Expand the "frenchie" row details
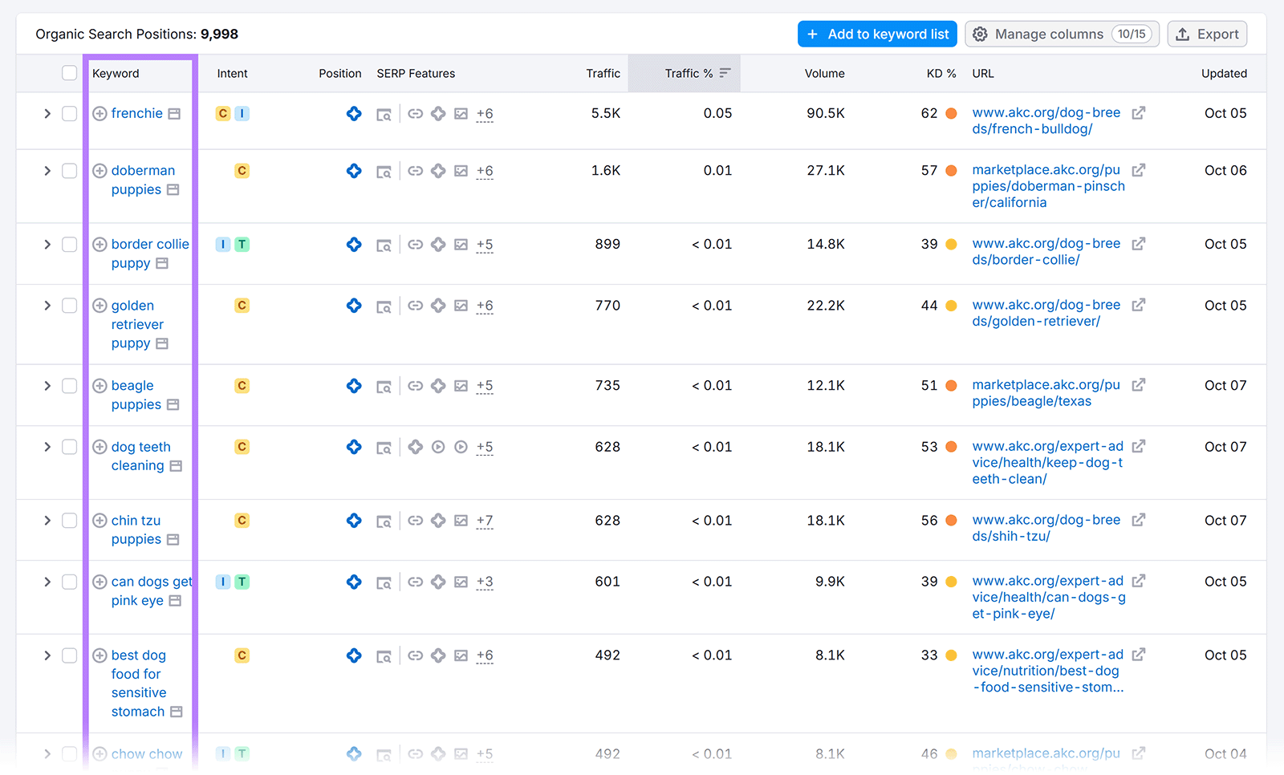Image resolution: width=1284 pixels, height=775 pixels. pos(47,113)
